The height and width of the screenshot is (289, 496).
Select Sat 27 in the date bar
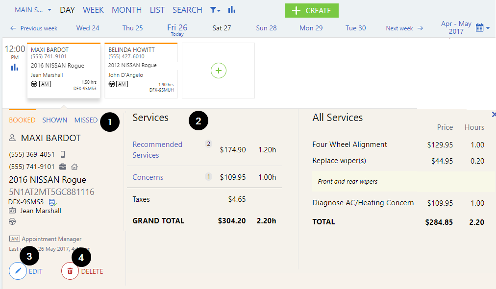click(x=222, y=28)
